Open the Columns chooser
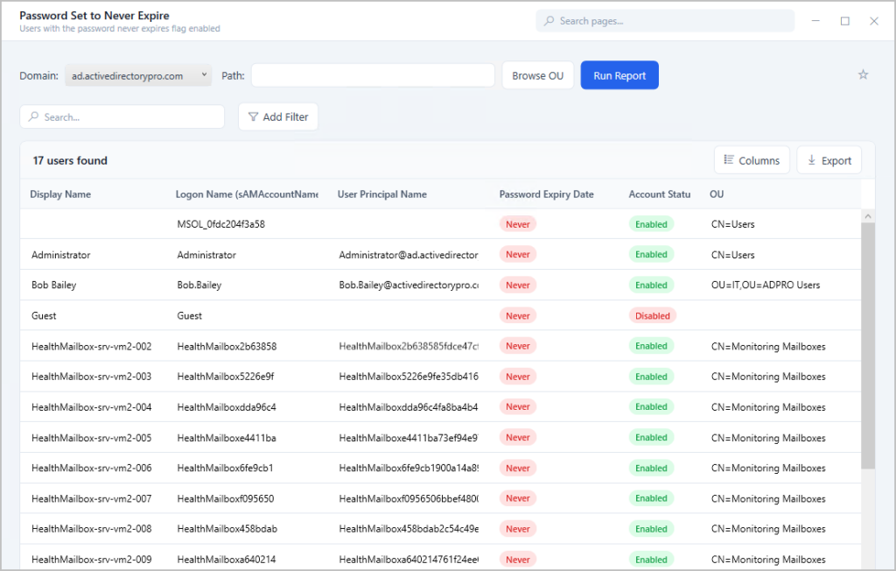 pyautogui.click(x=752, y=160)
